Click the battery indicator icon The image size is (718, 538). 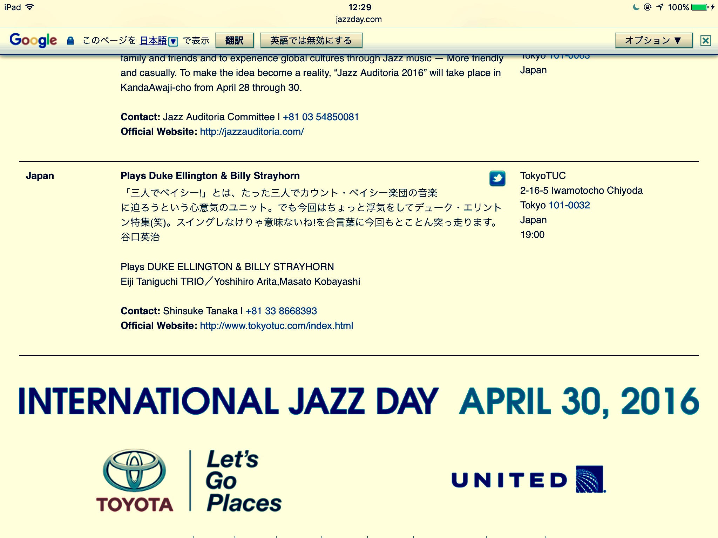click(700, 7)
